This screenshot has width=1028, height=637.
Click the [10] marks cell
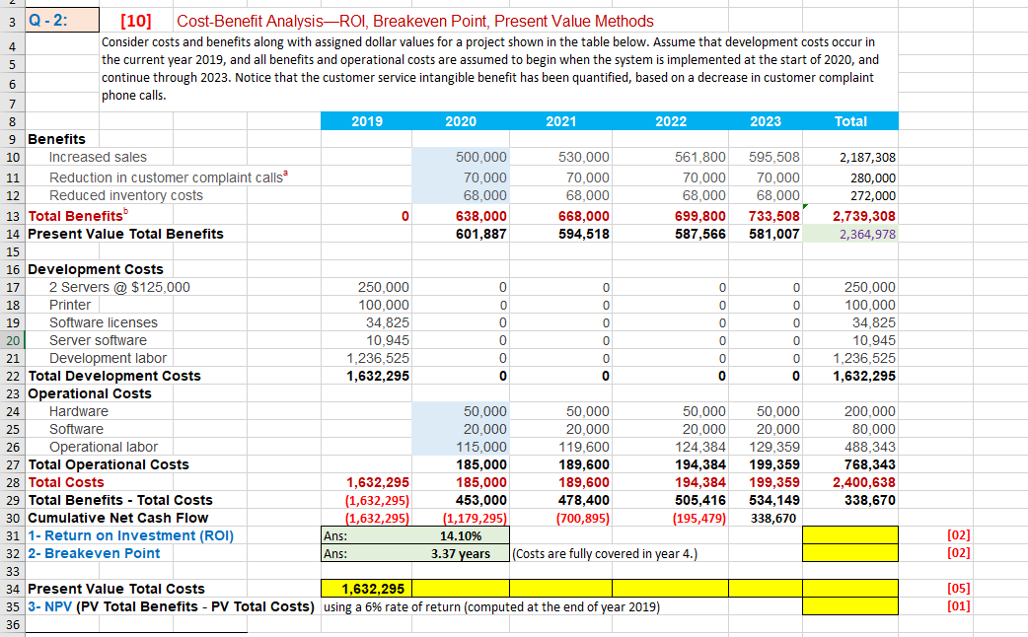136,21
